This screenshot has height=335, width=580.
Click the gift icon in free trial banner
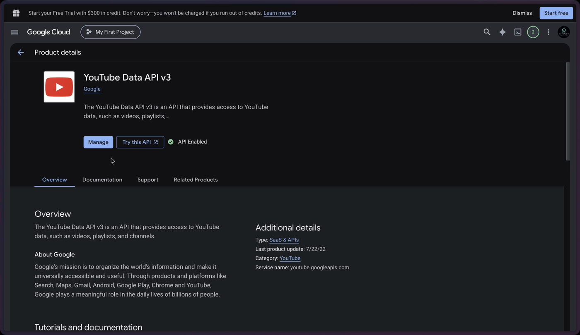click(16, 13)
